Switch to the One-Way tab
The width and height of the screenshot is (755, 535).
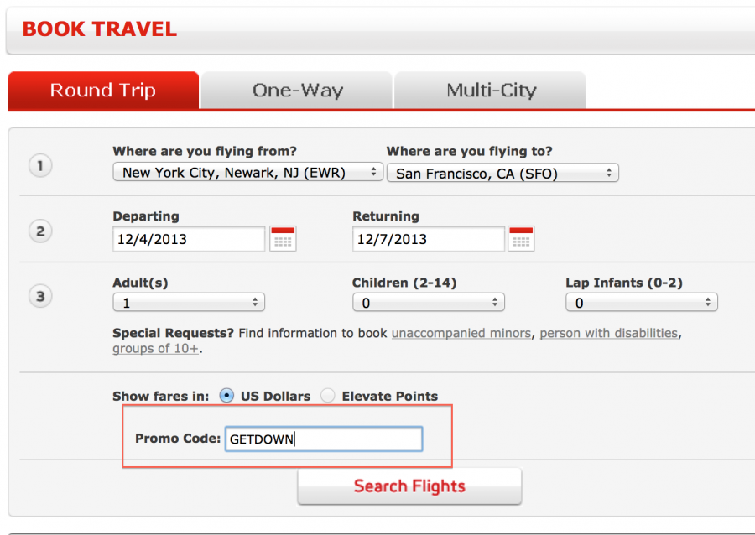[x=295, y=90]
